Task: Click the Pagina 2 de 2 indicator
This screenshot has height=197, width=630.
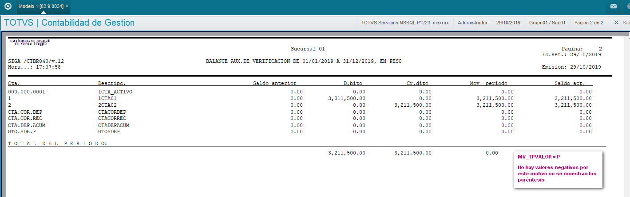Action: click(589, 23)
